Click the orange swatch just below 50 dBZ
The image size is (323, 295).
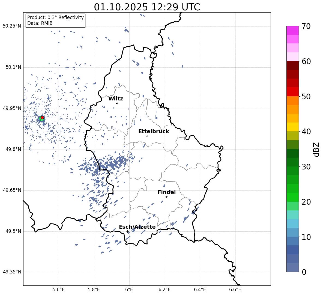292,101
